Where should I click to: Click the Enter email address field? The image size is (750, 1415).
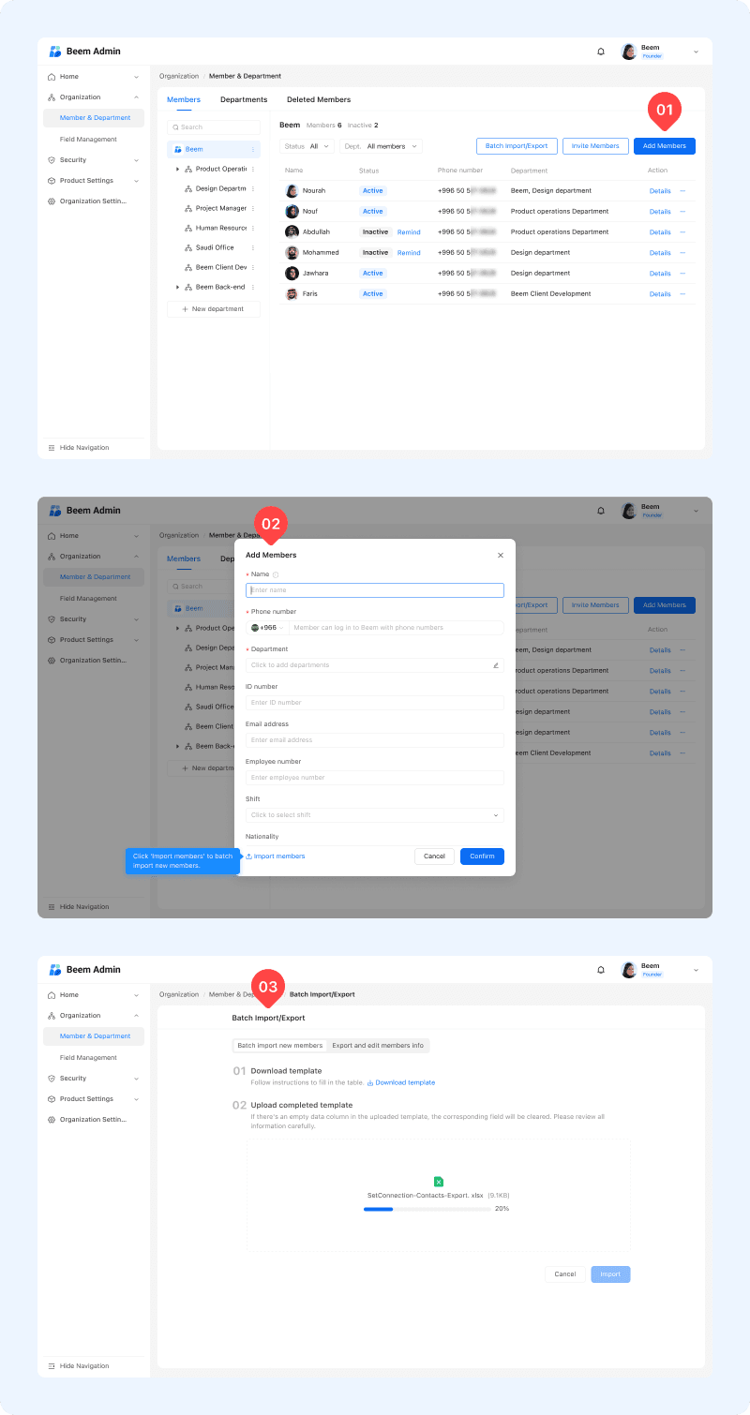click(x=374, y=740)
